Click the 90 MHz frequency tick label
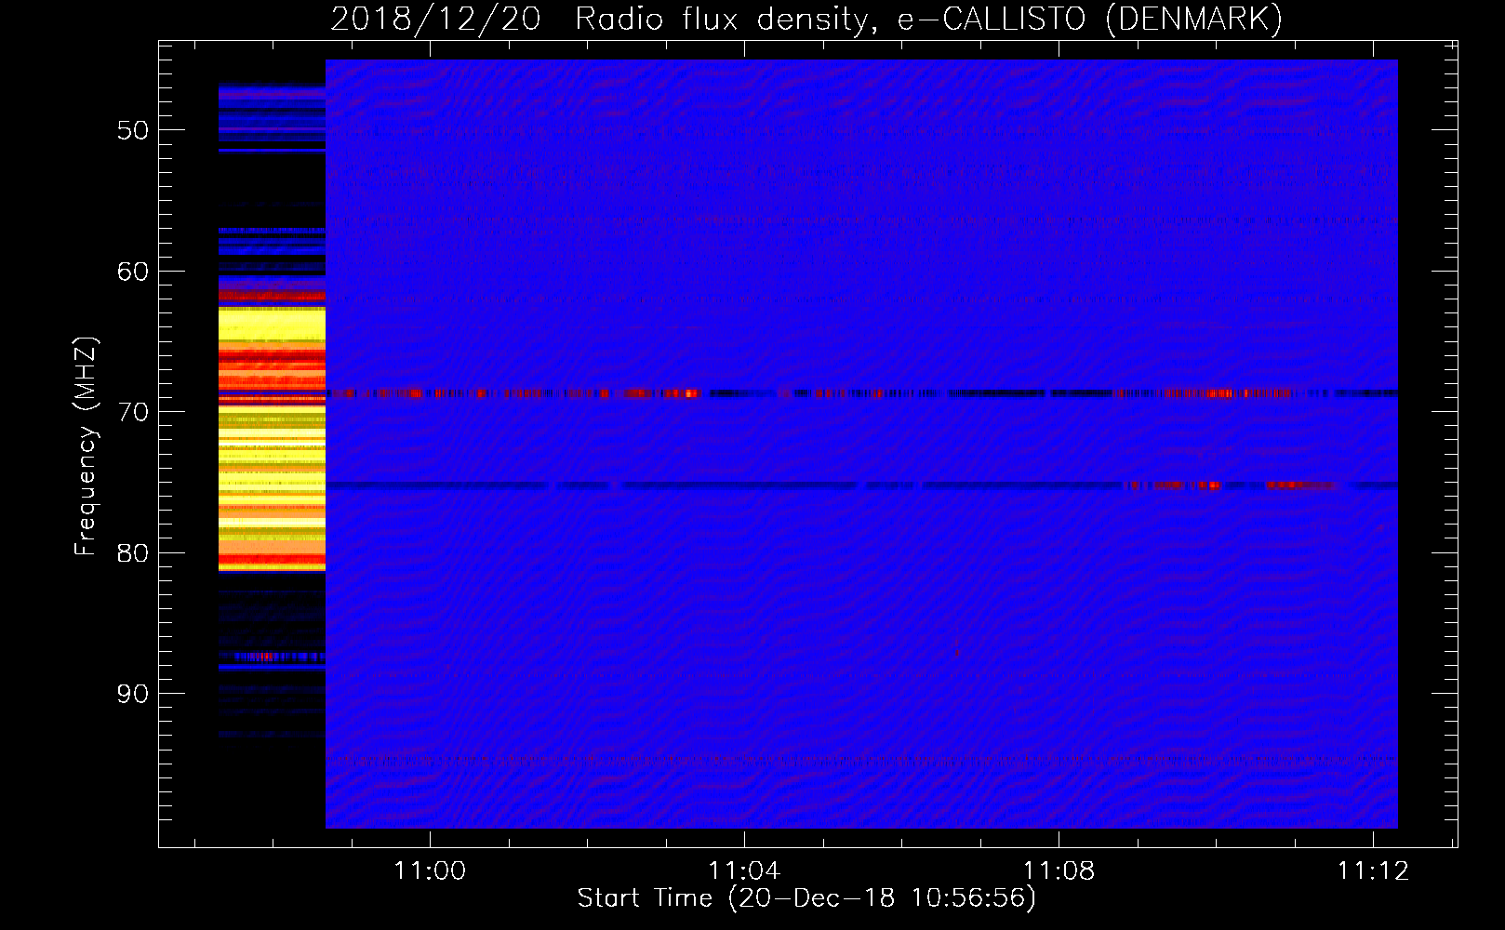Viewport: 1505px width, 930px height. [133, 694]
